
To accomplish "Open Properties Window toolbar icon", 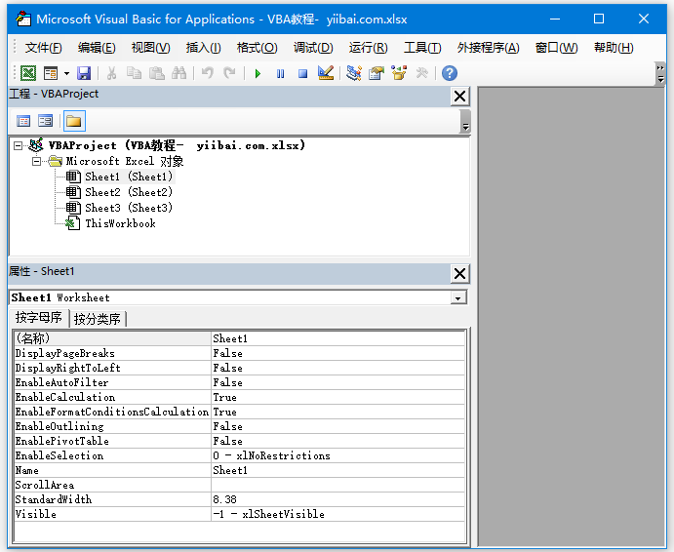I will [x=377, y=73].
